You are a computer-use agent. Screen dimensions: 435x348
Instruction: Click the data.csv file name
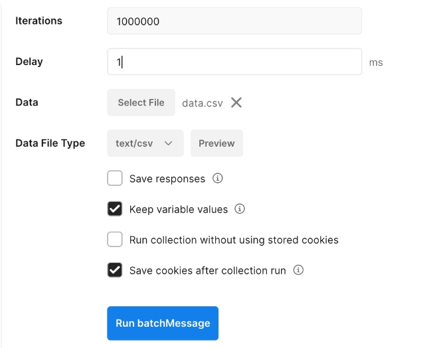(203, 103)
